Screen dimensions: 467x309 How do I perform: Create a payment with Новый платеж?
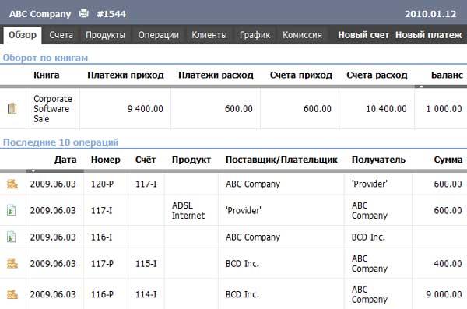(x=429, y=35)
